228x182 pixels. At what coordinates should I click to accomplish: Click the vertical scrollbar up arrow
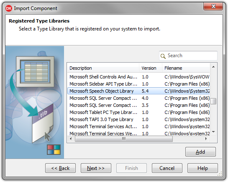click(213, 67)
